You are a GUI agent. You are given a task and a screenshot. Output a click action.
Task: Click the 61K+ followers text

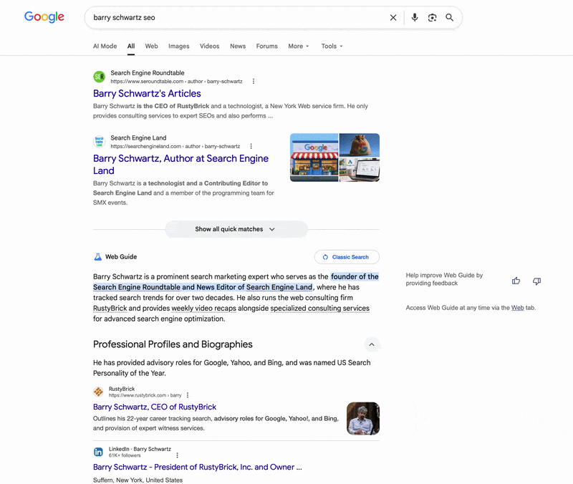click(x=125, y=455)
